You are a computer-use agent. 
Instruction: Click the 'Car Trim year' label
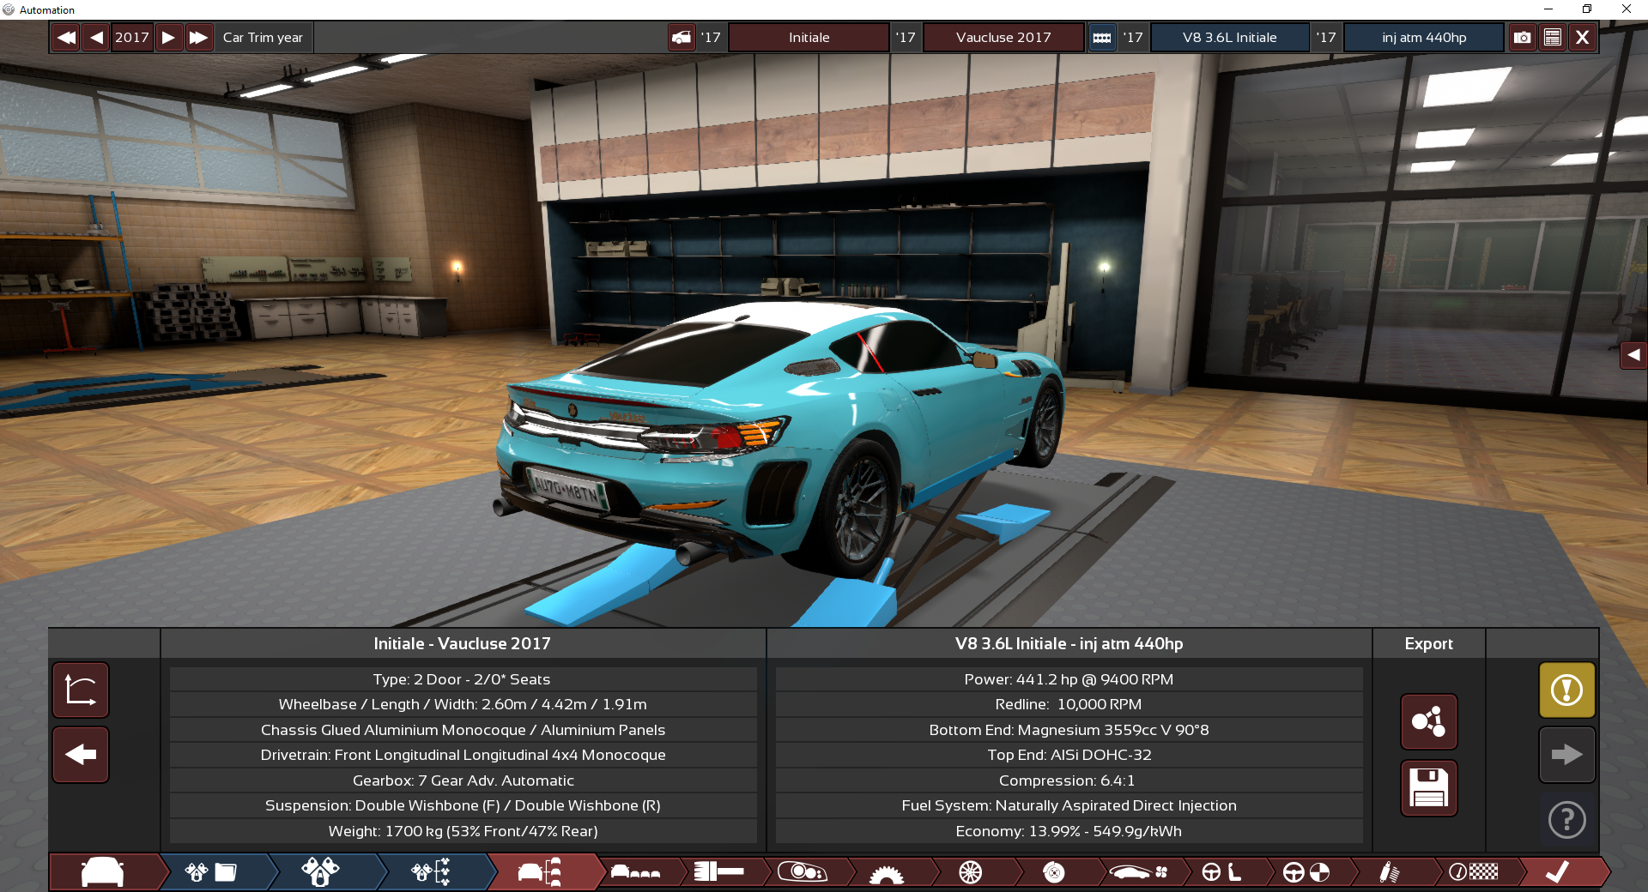click(263, 38)
